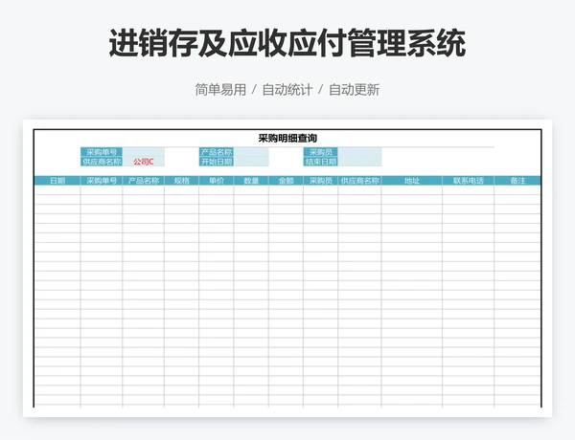This screenshot has width=575, height=440.
Task: Select the 供应商名称 field showing 公司C
Action: coord(143,162)
